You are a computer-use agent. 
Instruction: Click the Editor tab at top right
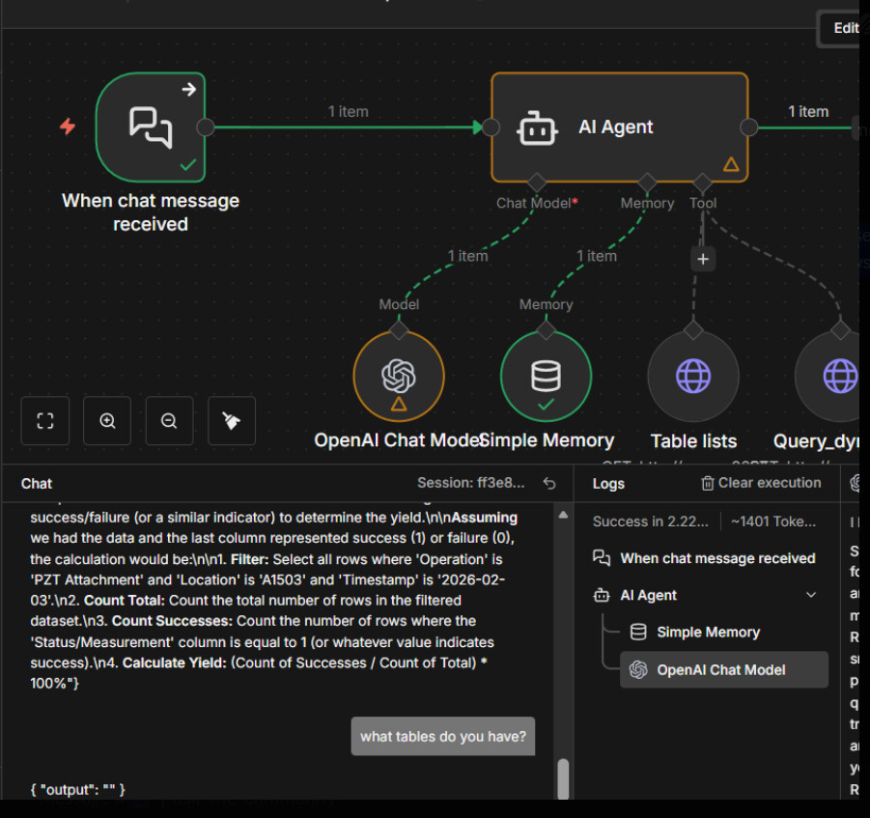point(841,28)
